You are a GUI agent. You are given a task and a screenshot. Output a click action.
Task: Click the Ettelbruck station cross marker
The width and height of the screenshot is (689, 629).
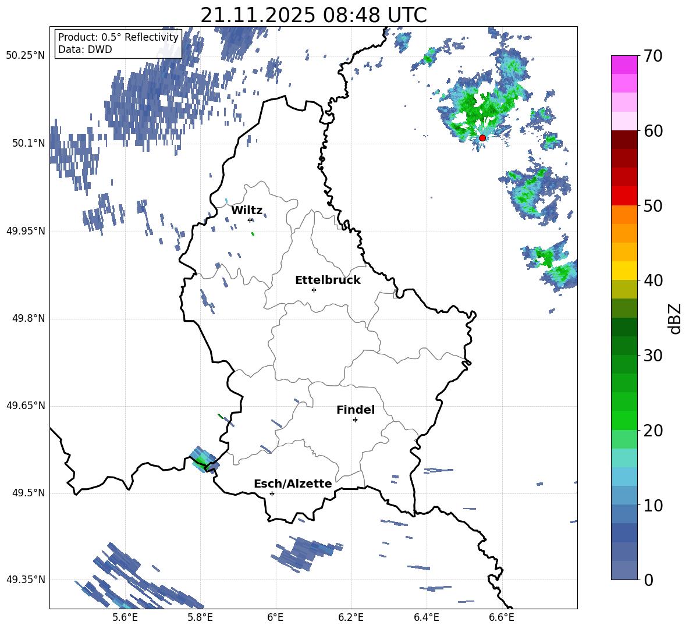pos(314,290)
